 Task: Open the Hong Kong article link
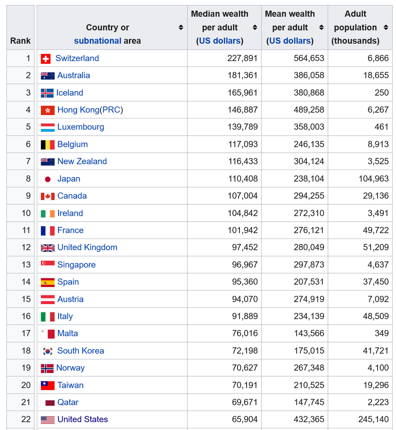(78, 110)
